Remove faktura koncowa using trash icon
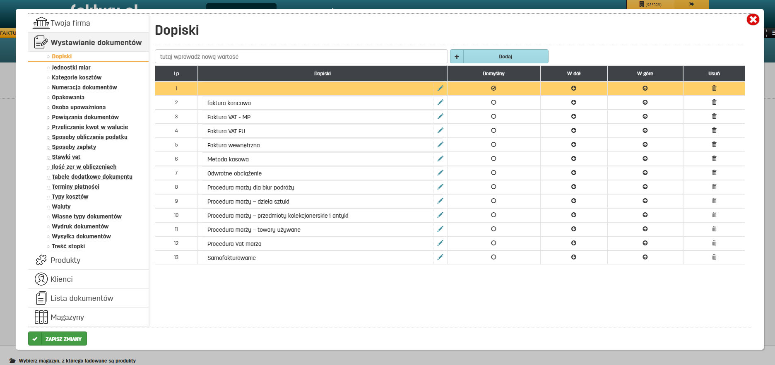Viewport: 775px width, 365px height. (x=714, y=102)
